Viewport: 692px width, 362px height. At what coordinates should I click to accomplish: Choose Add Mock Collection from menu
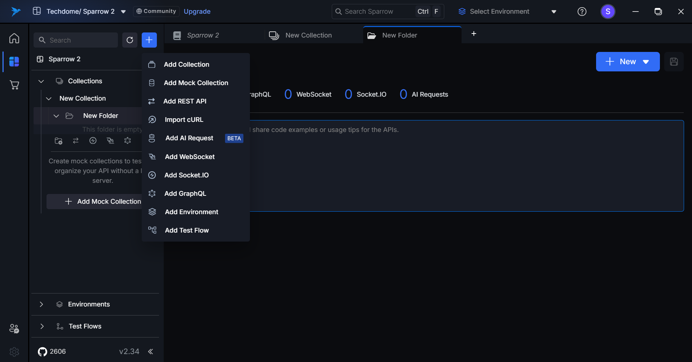[196, 83]
